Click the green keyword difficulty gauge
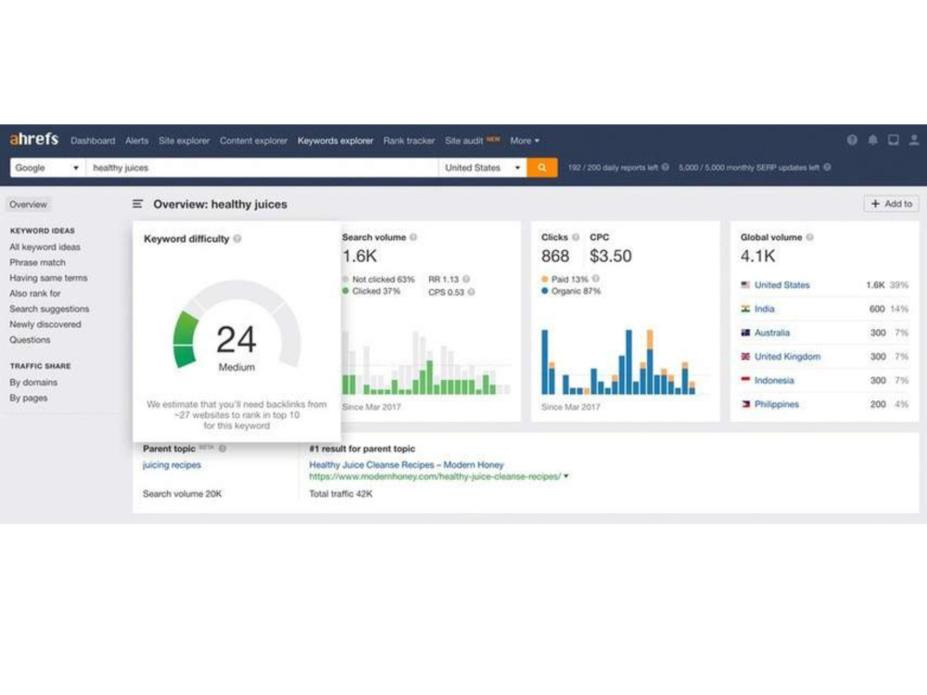The width and height of the screenshot is (927, 695). (185, 340)
